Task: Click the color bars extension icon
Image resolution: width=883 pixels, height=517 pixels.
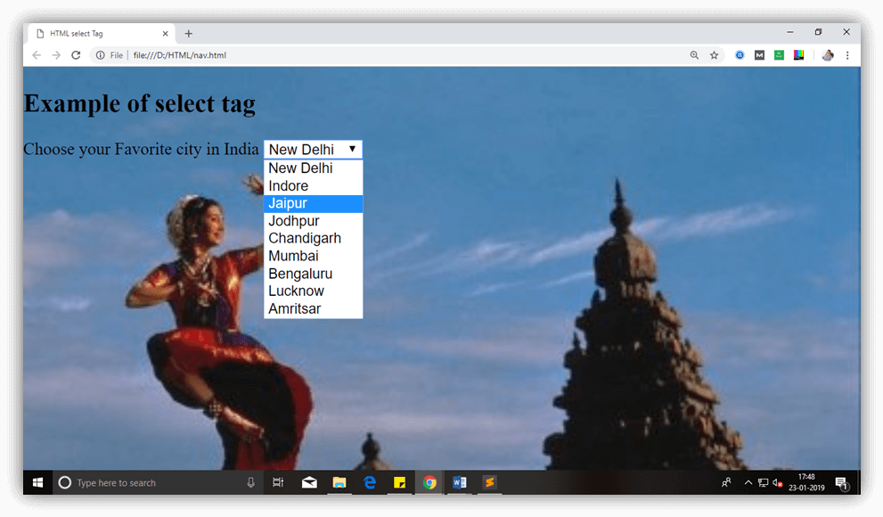Action: (x=798, y=55)
